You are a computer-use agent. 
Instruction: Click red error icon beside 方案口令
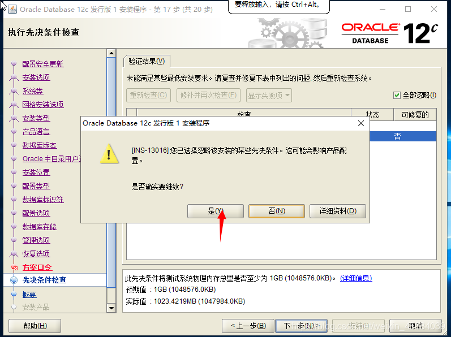click(14, 268)
